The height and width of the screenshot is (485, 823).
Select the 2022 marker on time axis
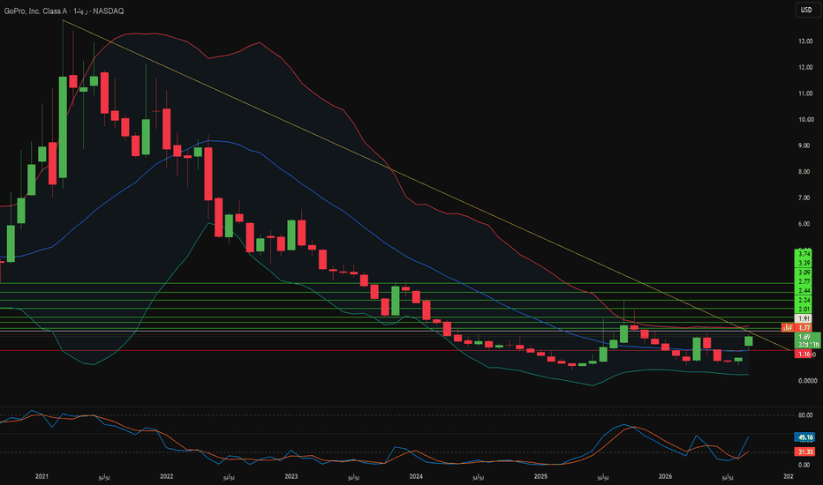(x=166, y=476)
